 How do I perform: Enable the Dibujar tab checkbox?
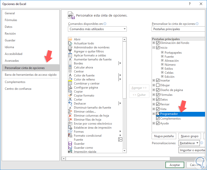click(158, 85)
